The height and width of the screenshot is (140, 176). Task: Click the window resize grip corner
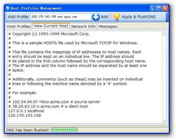coord(167,131)
